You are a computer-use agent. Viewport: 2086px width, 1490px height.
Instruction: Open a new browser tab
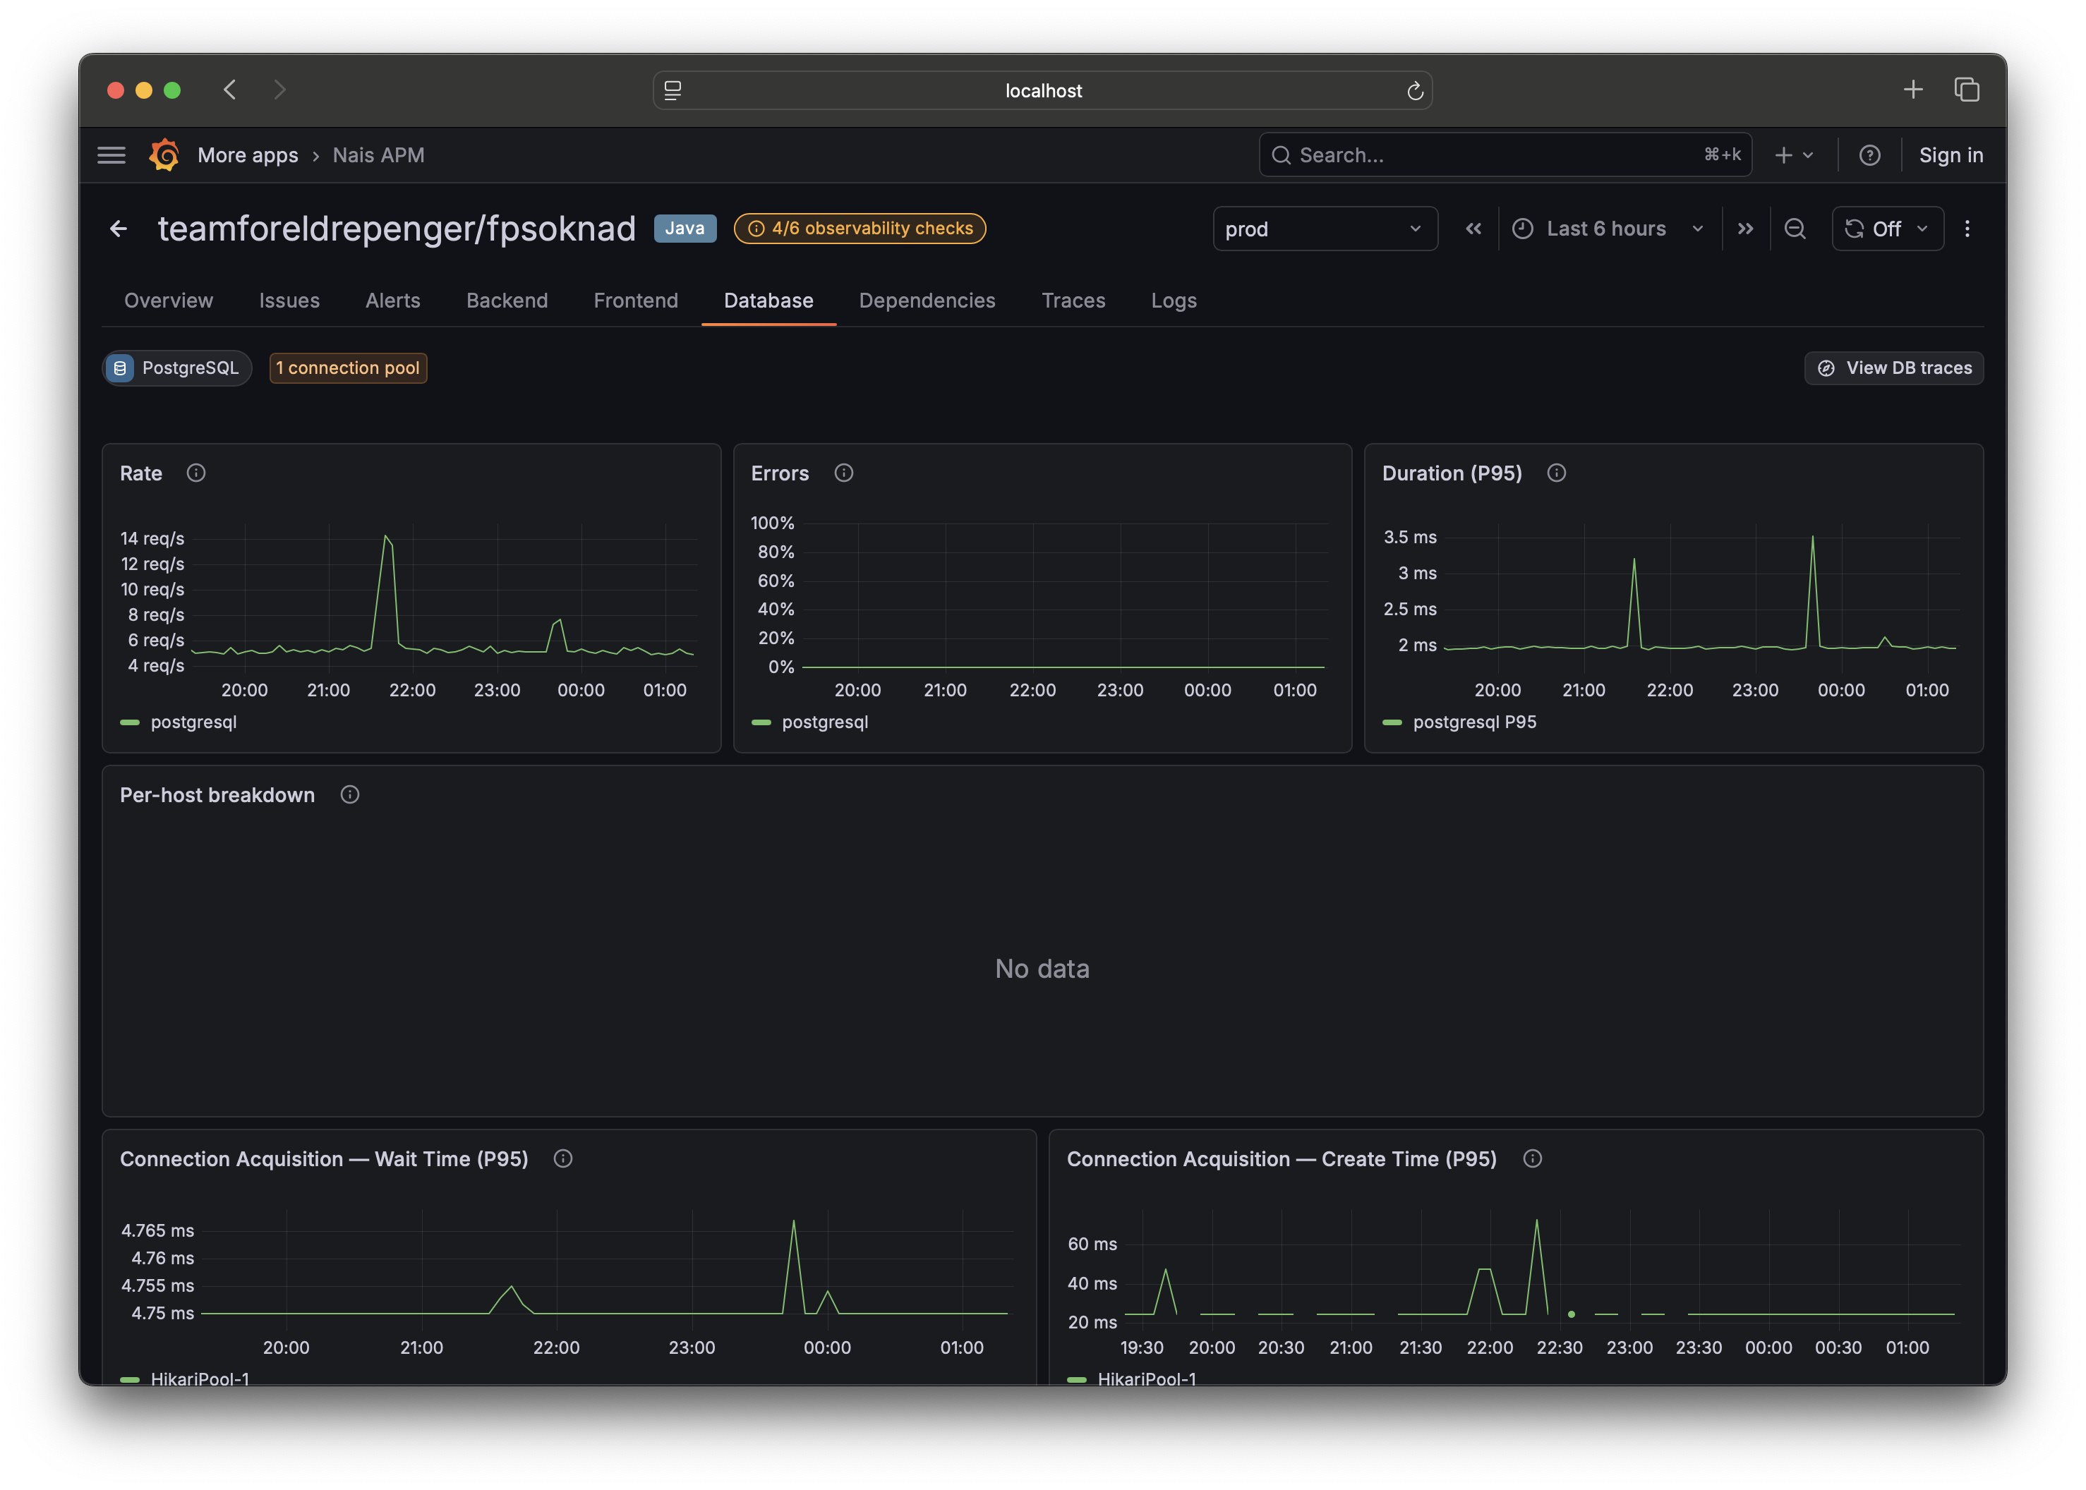[x=1912, y=89]
